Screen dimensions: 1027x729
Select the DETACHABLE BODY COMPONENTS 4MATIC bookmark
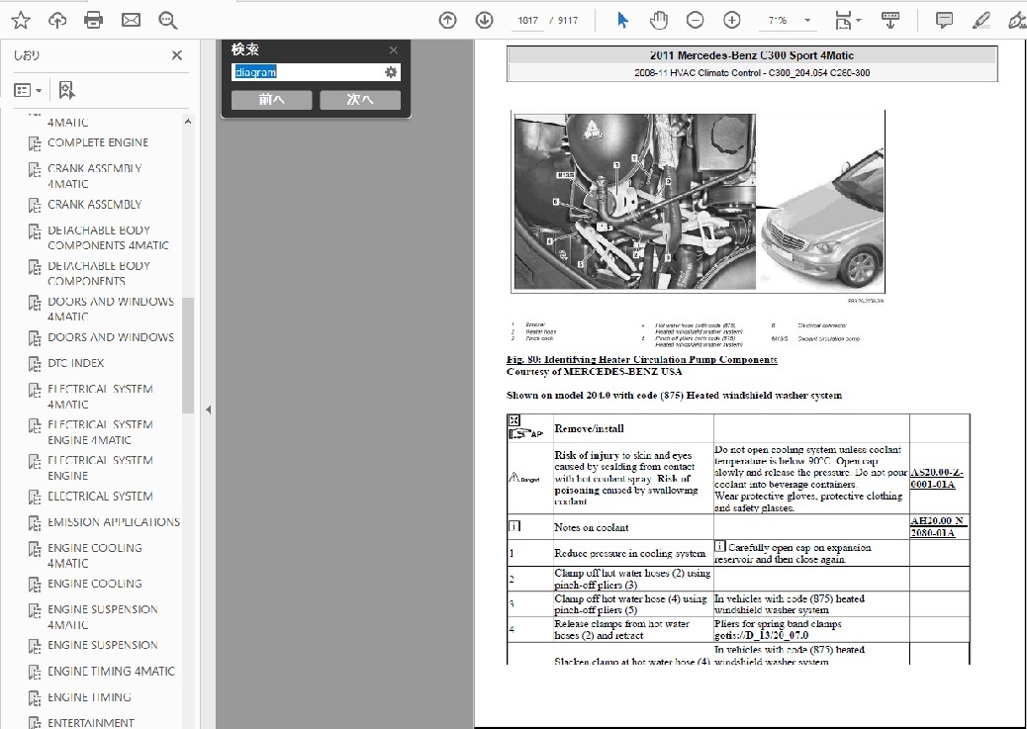pos(108,237)
